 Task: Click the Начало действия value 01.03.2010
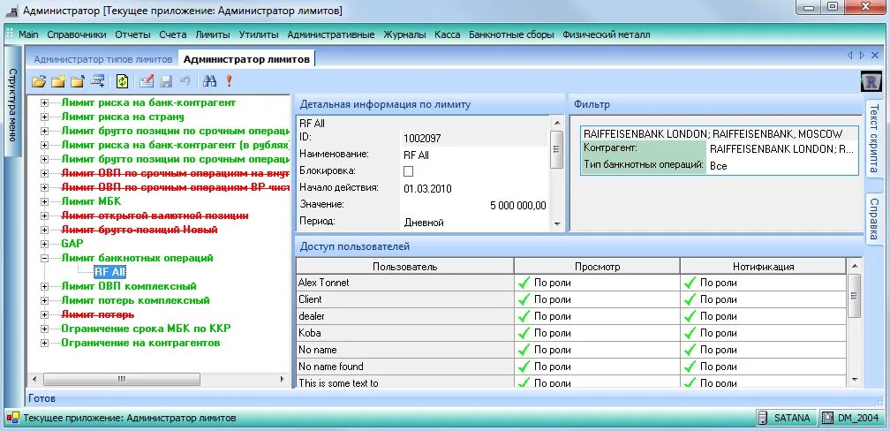pos(428,188)
